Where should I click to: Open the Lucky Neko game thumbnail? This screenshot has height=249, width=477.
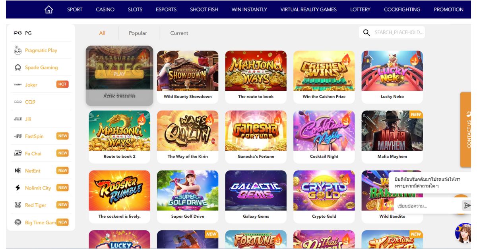392,71
